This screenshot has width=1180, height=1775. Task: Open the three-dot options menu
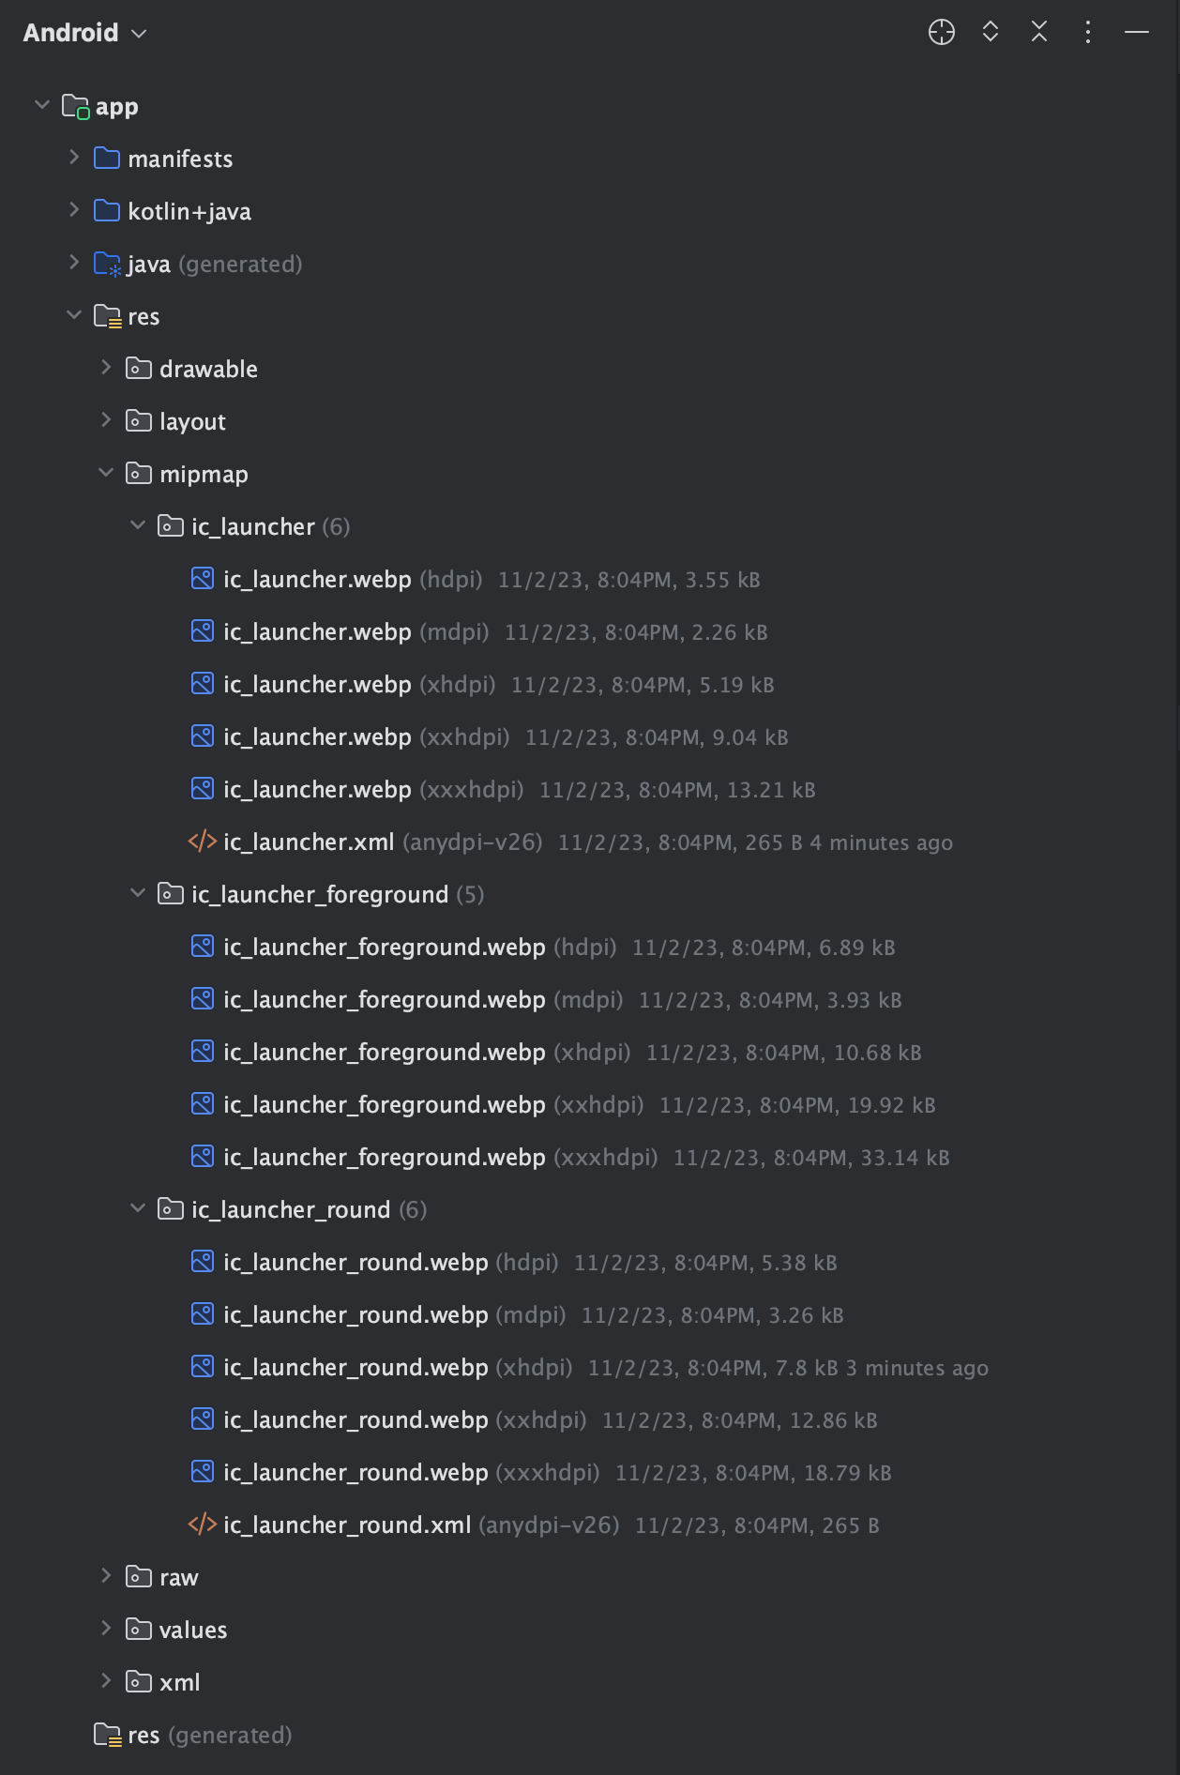pyautogui.click(x=1088, y=32)
